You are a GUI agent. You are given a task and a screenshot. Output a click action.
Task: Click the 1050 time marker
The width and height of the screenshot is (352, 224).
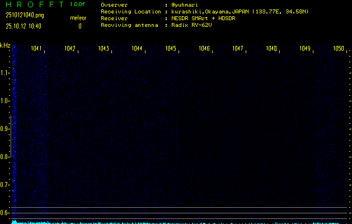tap(339, 48)
